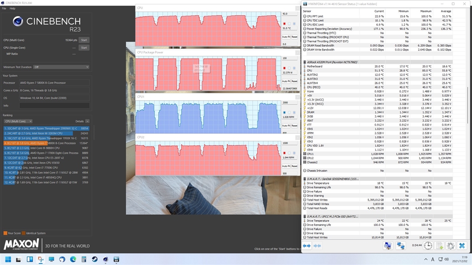Click 'DRAM Read Bandwidth' sensor row
472x265 pixels.
[x=378, y=46]
